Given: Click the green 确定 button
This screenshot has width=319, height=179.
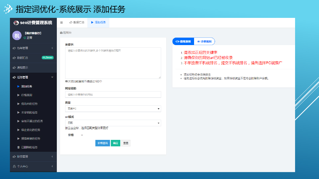Looking at the screenshot, I should (115, 143).
